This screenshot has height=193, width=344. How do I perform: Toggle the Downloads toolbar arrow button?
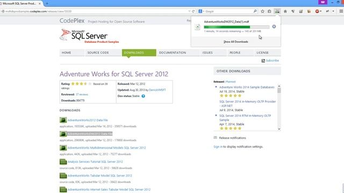(277, 11)
